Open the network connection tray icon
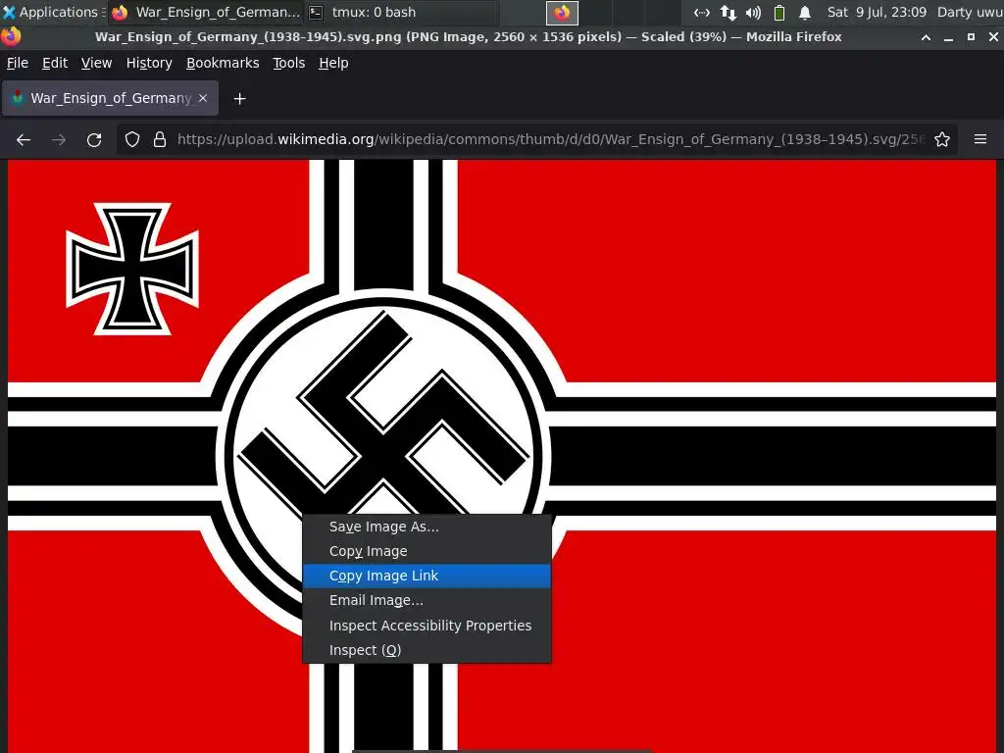 tap(702, 12)
